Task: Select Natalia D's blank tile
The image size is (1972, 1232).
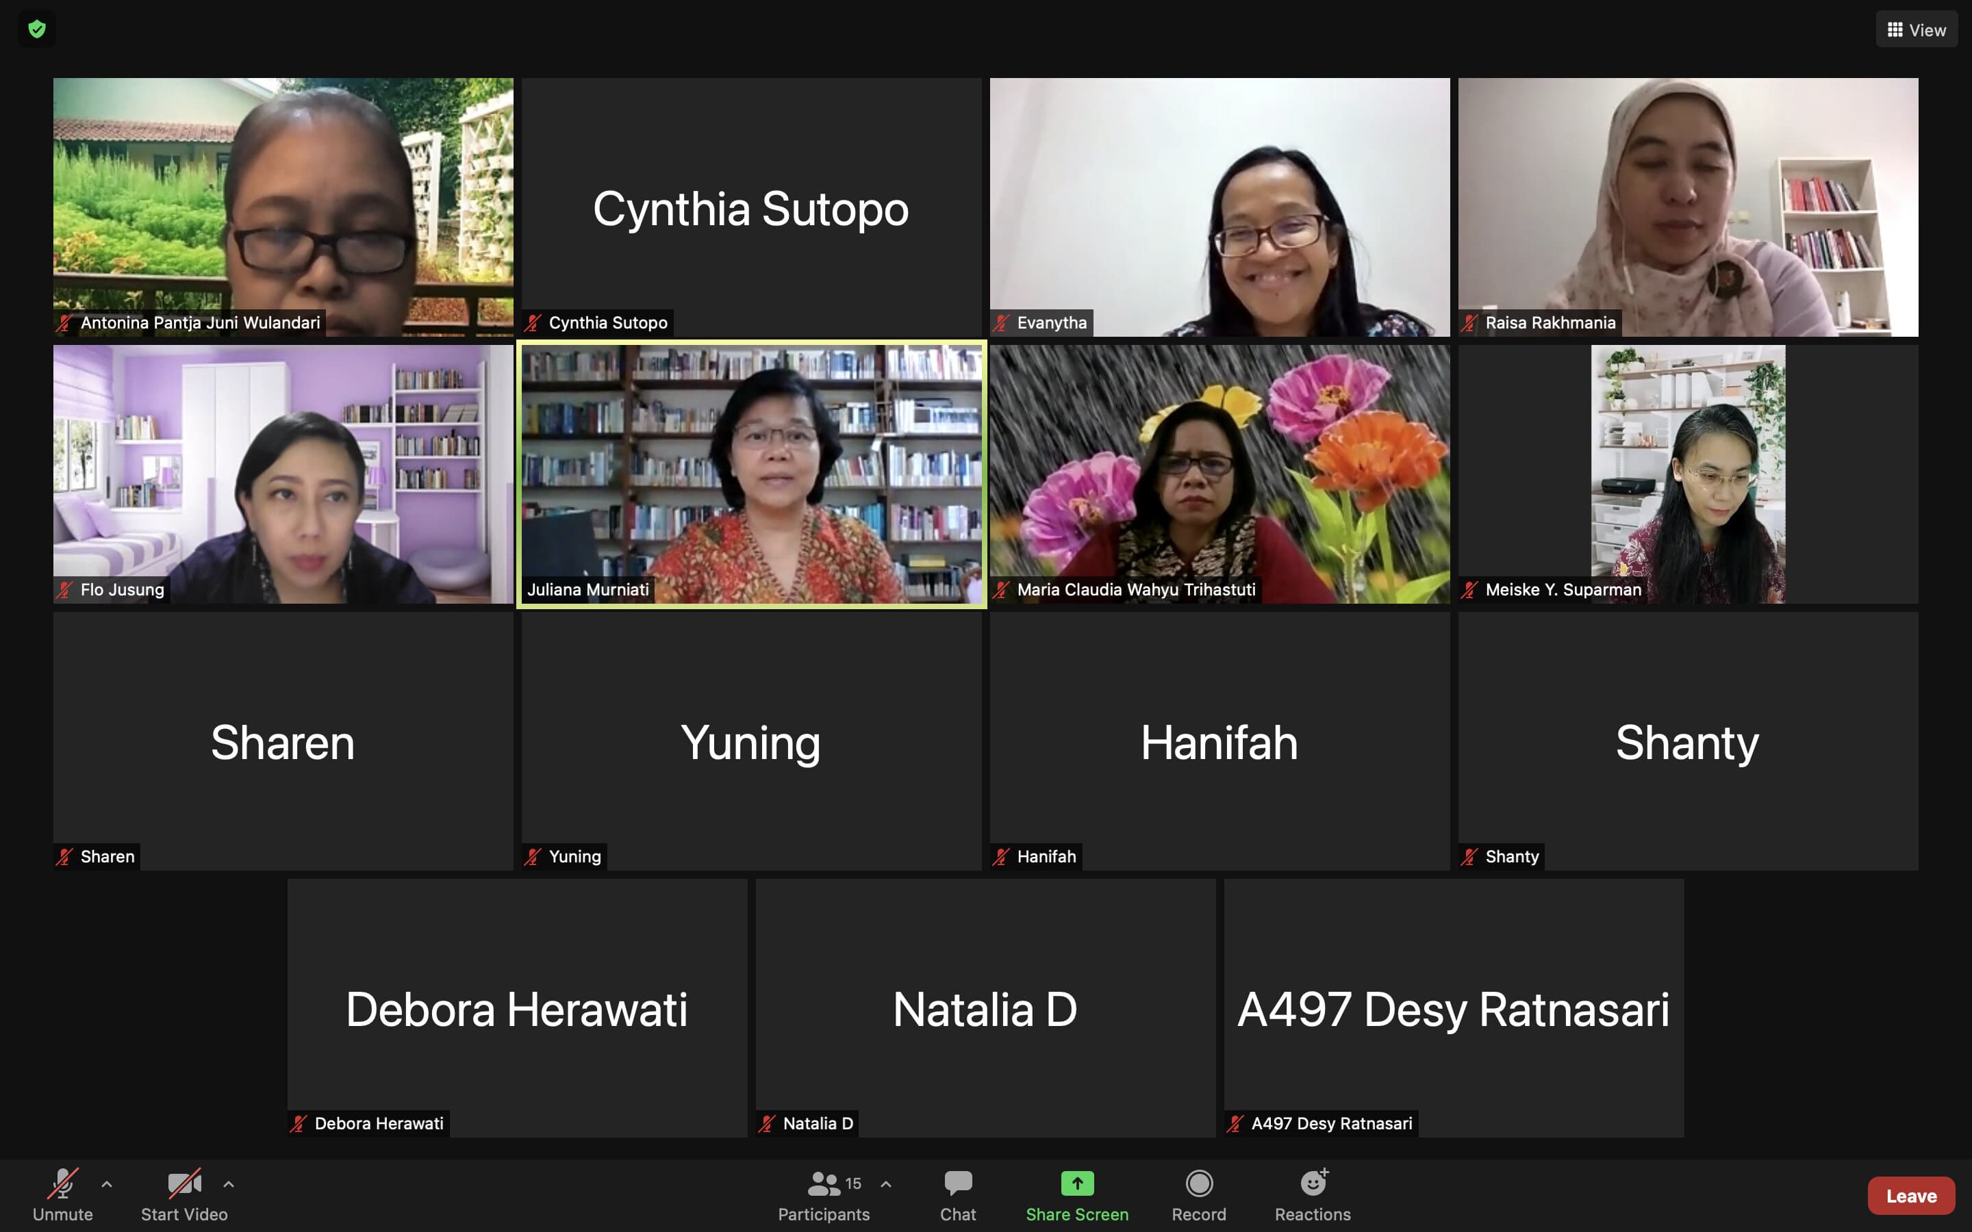Action: (986, 1008)
